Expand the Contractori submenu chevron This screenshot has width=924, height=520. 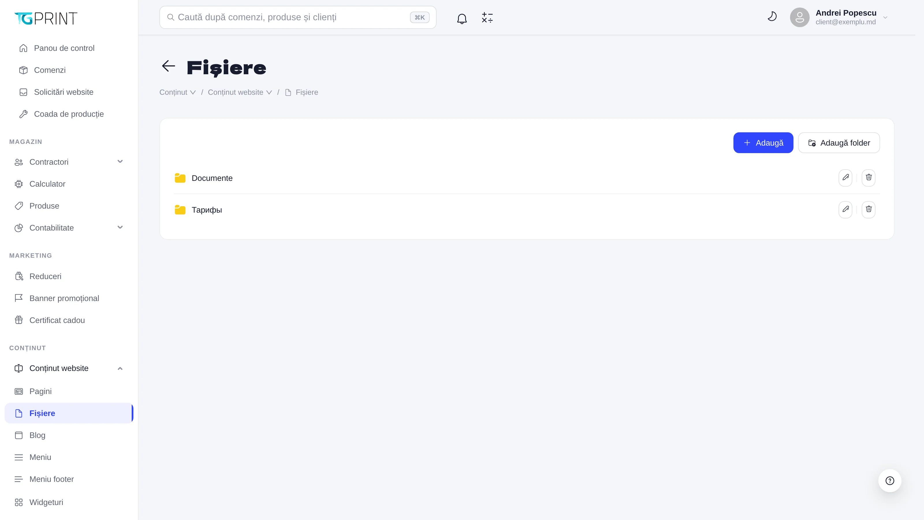pyautogui.click(x=120, y=161)
